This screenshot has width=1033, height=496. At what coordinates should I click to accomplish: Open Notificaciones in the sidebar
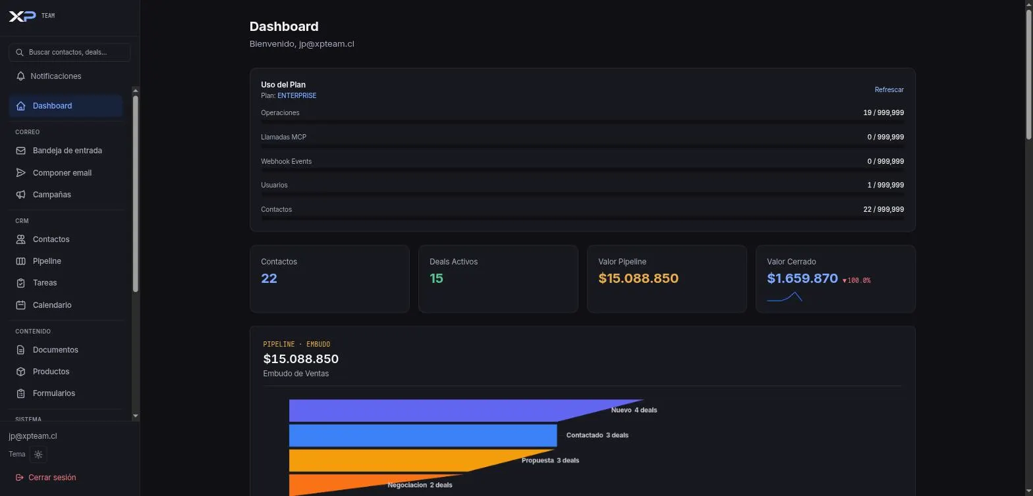69,76
